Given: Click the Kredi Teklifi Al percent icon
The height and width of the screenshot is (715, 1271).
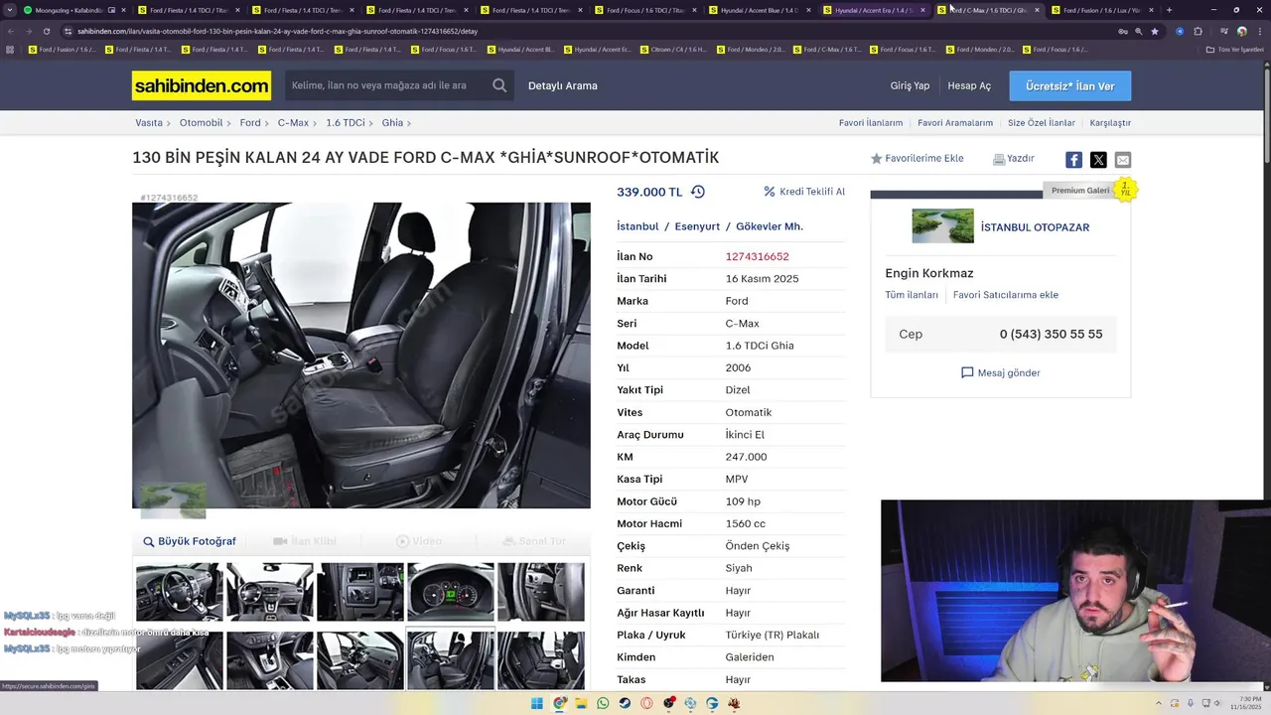Looking at the screenshot, I should 769,192.
